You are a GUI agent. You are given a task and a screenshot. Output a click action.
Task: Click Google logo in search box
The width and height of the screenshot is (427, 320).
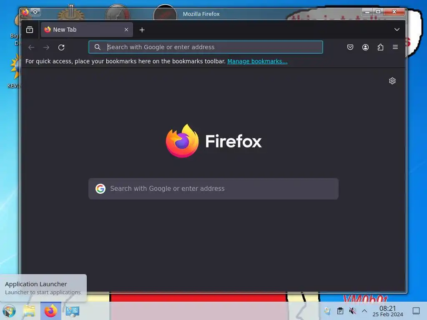coord(100,189)
